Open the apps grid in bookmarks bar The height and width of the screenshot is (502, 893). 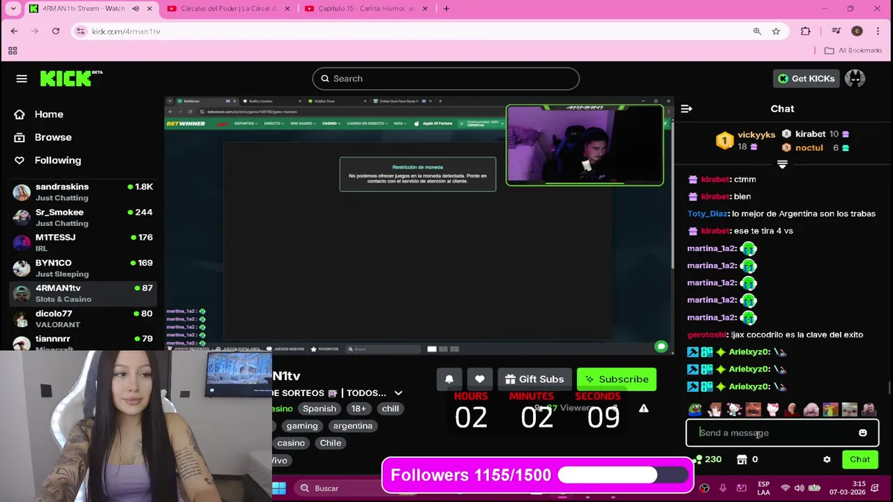(13, 51)
